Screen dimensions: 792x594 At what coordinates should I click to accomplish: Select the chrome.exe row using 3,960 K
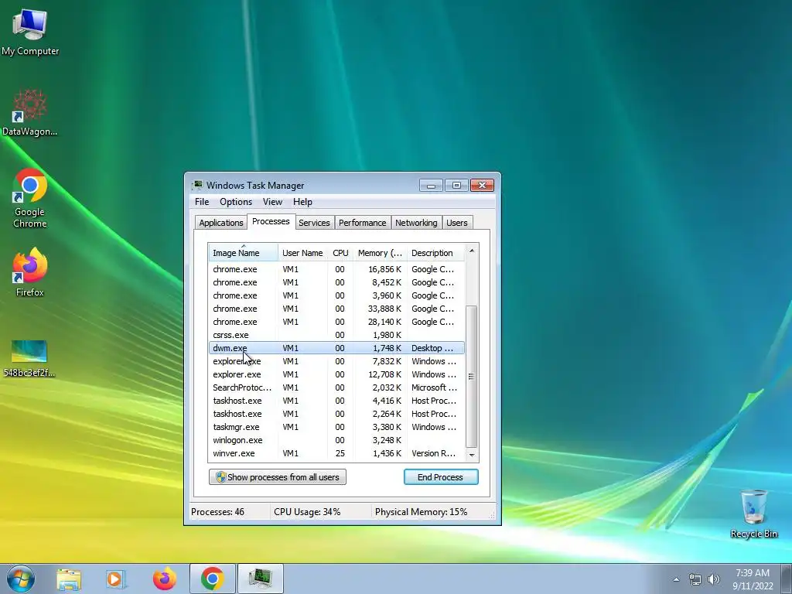pyautogui.click(x=336, y=295)
